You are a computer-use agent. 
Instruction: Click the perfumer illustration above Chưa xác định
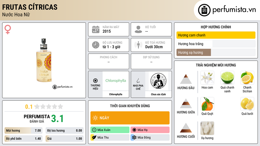158,81
